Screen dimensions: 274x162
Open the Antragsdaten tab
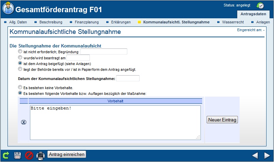(253, 14)
